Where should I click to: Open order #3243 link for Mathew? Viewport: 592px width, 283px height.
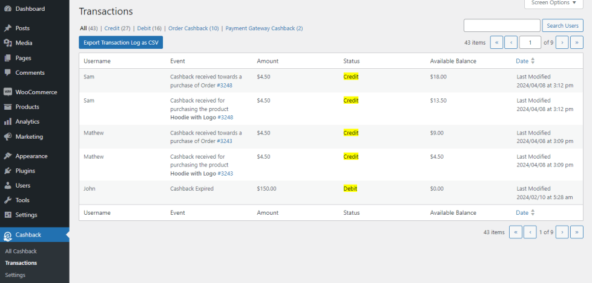225,141
